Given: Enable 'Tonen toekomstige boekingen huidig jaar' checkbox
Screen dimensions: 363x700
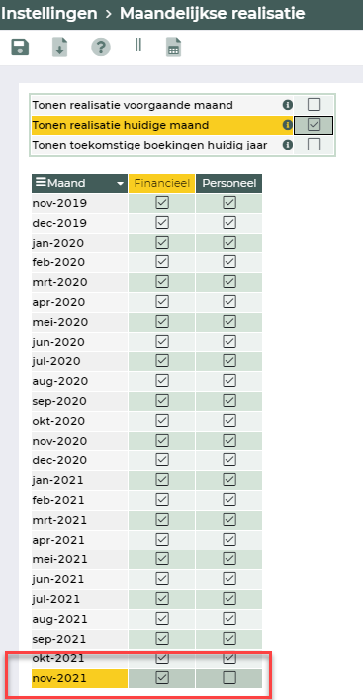Looking at the screenshot, I should click(314, 145).
